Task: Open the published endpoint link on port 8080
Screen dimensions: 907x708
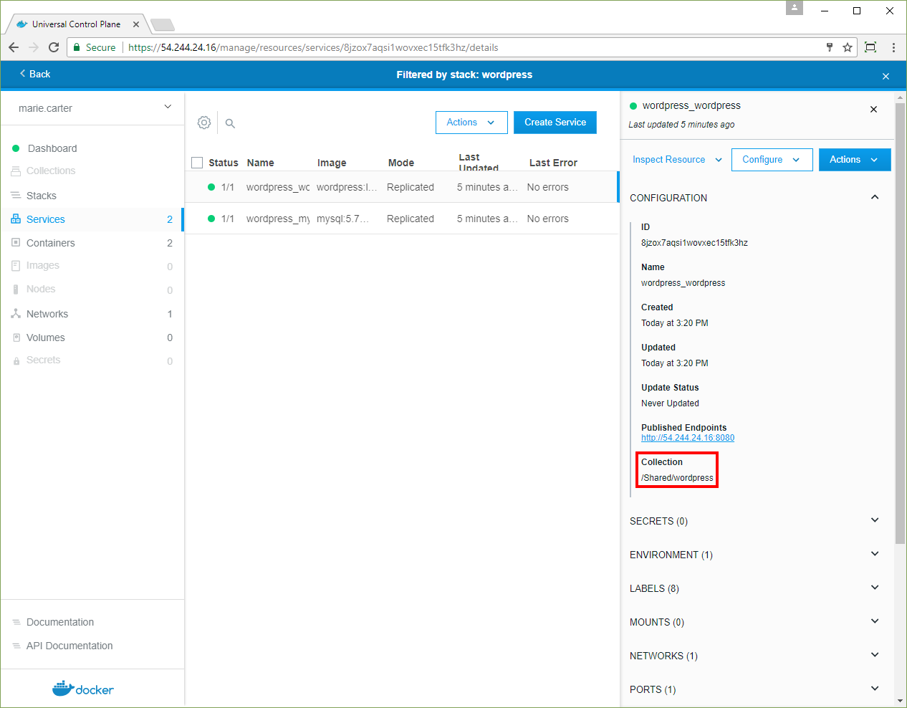Action: 687,438
